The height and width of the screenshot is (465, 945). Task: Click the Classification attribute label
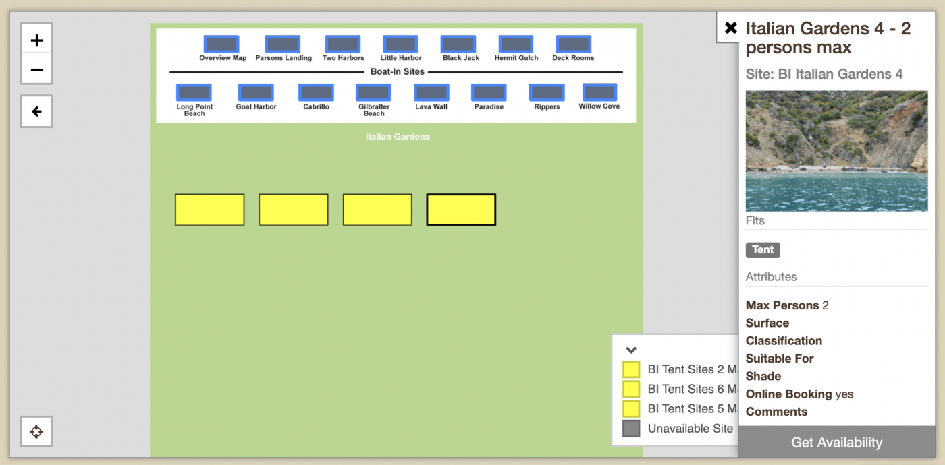(784, 341)
